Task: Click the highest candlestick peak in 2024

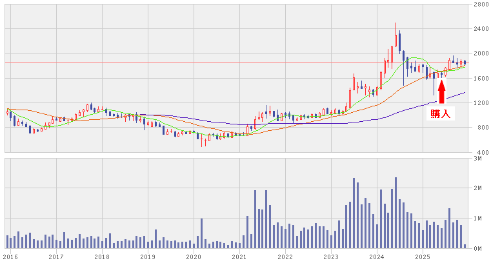Action: coord(396,26)
